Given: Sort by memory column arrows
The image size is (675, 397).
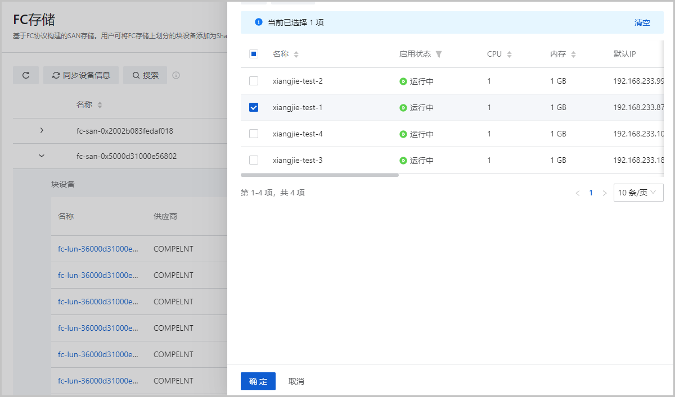Looking at the screenshot, I should (574, 54).
